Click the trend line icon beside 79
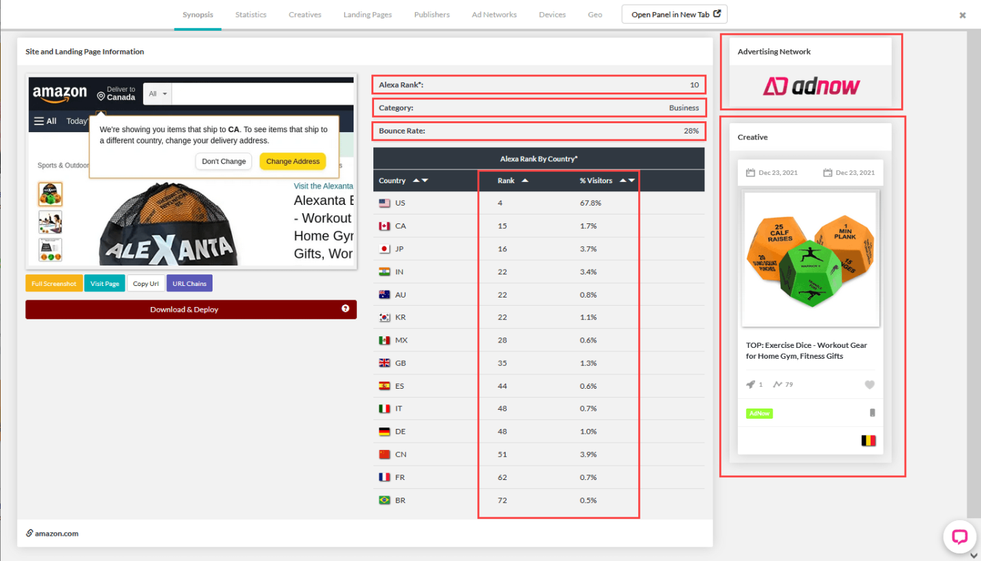 click(x=777, y=385)
